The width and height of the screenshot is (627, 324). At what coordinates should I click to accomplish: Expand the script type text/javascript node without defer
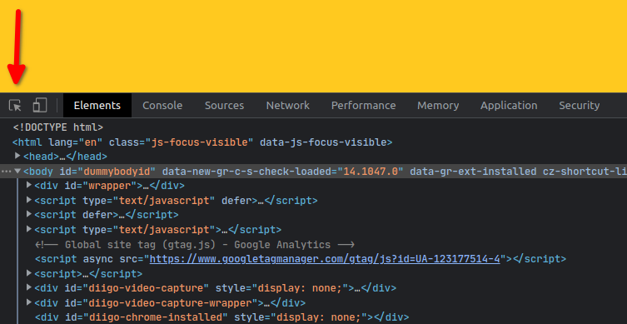pyautogui.click(x=29, y=229)
